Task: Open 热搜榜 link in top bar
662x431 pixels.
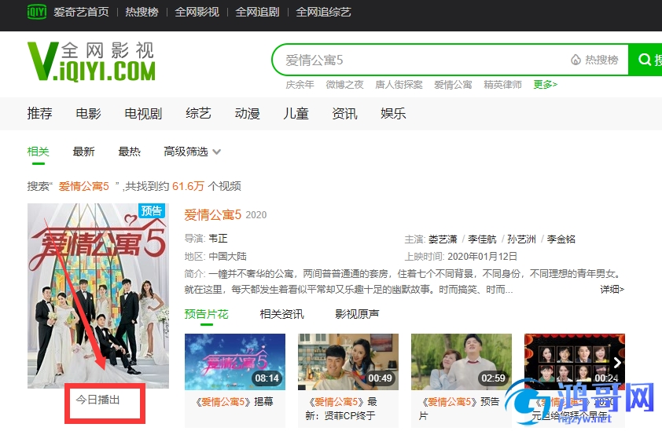Action: point(142,12)
